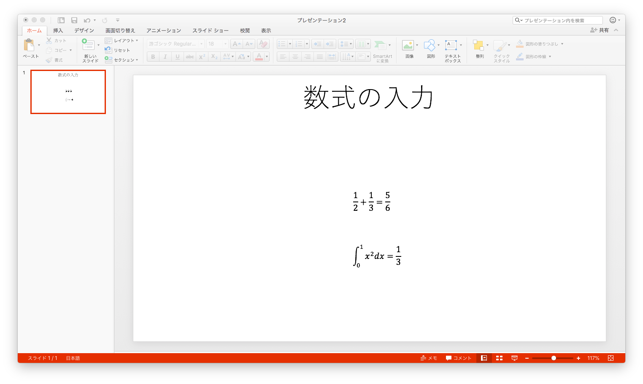Open the スライドショー (Slide Show) tab

pos(211,30)
